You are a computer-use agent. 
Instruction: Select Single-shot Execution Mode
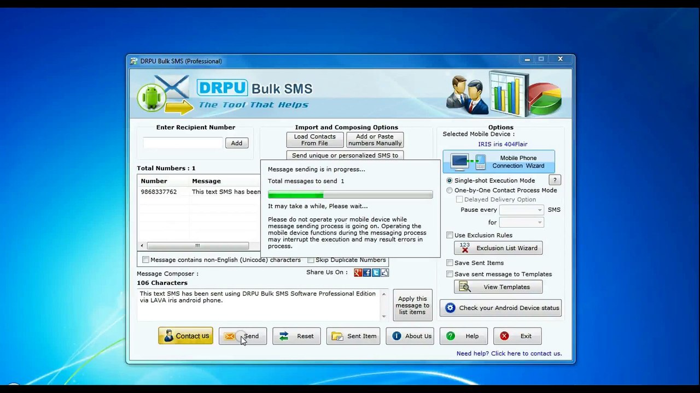[x=450, y=181]
